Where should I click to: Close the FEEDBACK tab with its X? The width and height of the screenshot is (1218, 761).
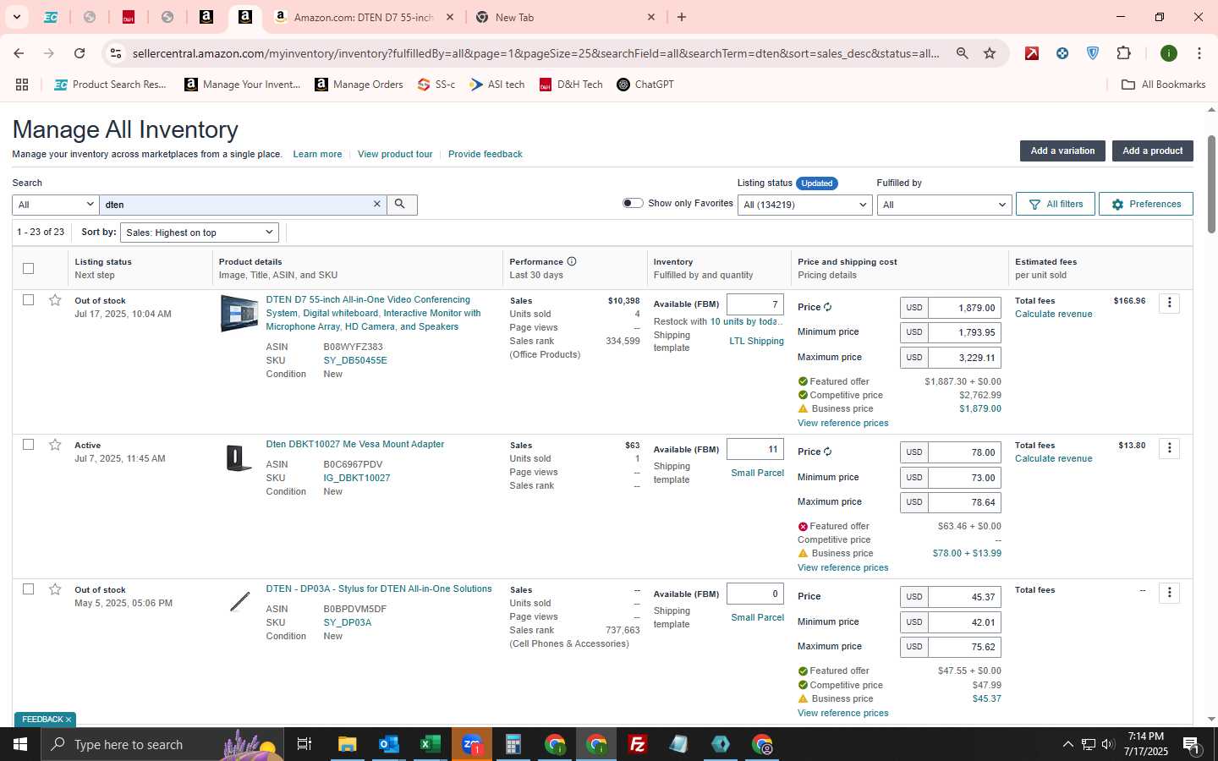tap(69, 720)
